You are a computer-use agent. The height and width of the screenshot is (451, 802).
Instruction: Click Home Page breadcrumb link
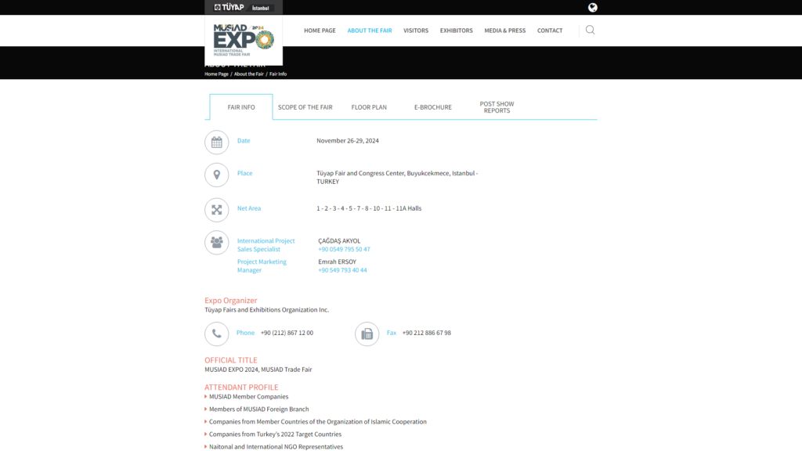pos(216,74)
